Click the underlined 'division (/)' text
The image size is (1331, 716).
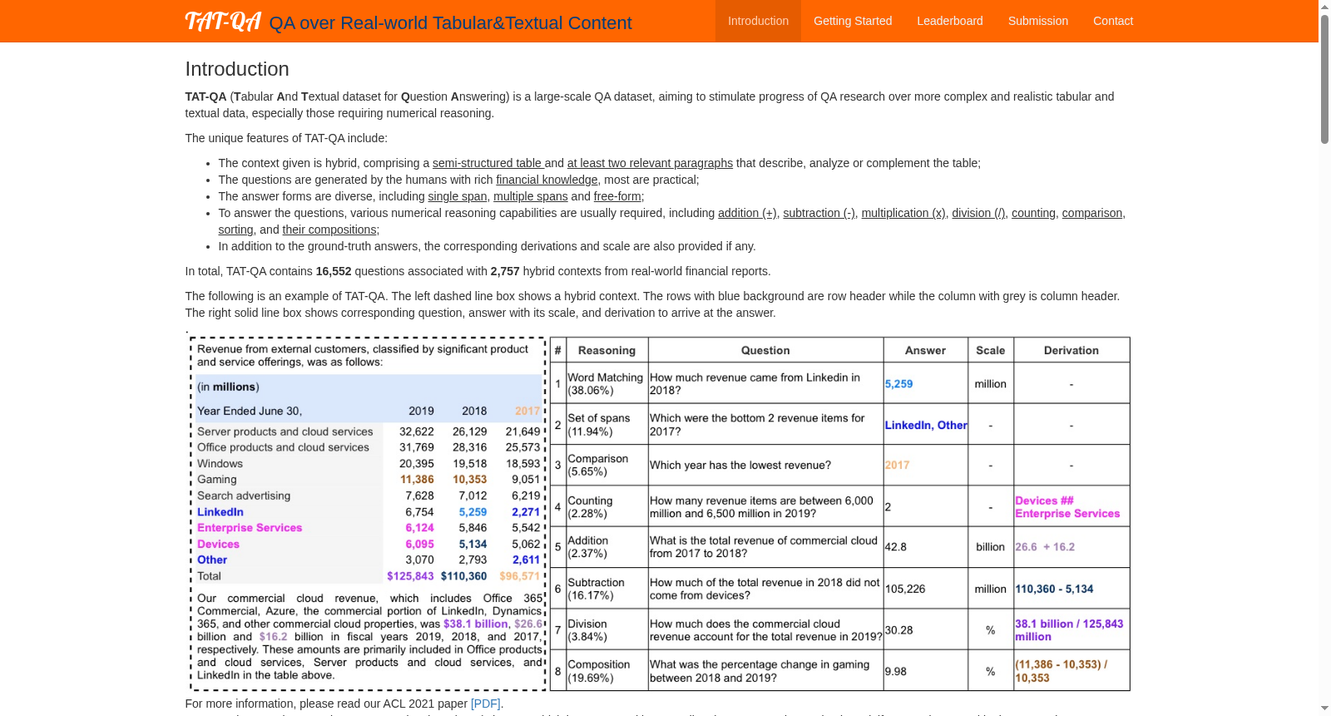[x=978, y=213]
